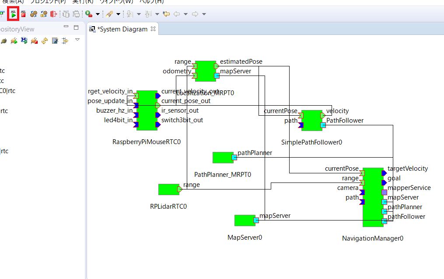Viewport: 444px width, 279px height.
Task: Click the red exit-door icon in the toolbar
Action: [54, 14]
